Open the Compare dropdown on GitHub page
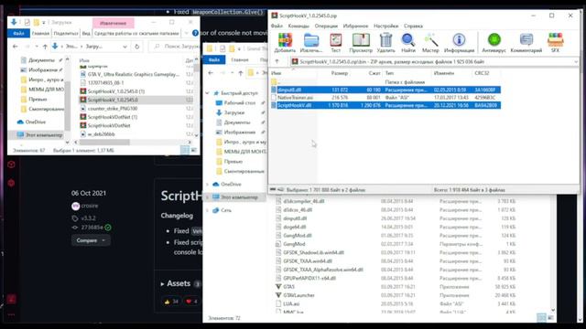Image resolution: width=586 pixels, height=329 pixels. click(x=91, y=240)
